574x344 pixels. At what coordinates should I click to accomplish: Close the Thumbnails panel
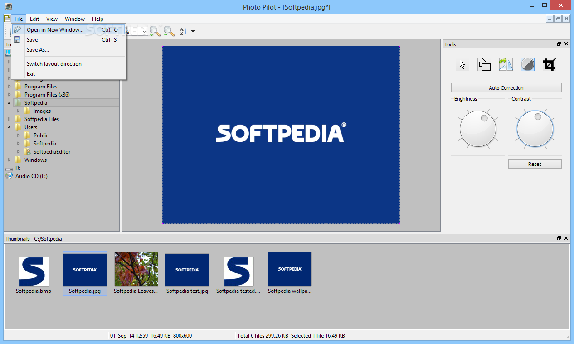tap(566, 238)
